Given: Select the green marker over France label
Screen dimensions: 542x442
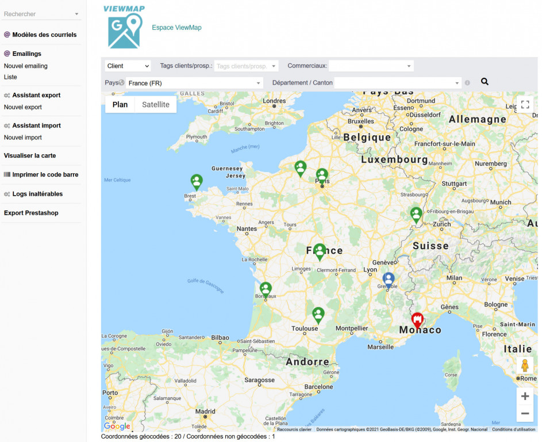Looking at the screenshot, I should [x=320, y=252].
